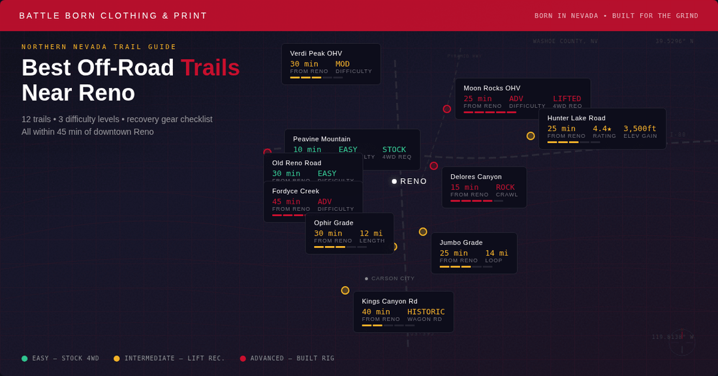Select the Old Reno Road card title
718x376 pixels.
296,163
